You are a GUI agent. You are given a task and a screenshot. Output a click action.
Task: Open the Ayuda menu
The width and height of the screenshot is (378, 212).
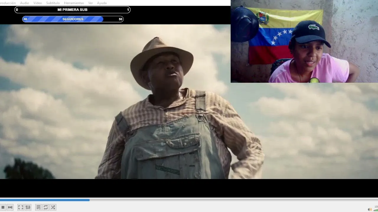[x=102, y=3]
